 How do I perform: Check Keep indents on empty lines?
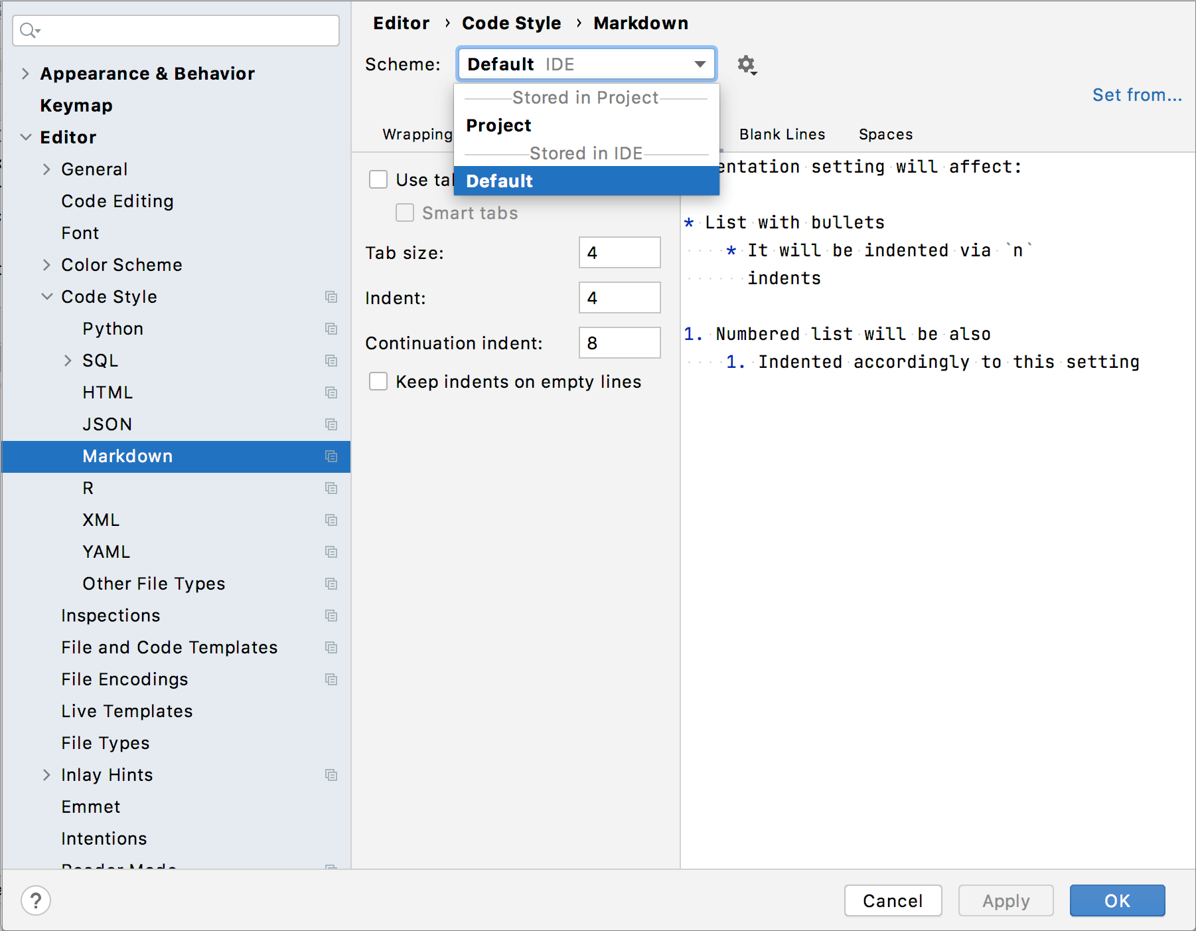pyautogui.click(x=378, y=381)
